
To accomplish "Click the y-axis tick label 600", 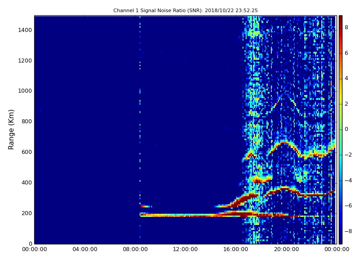I will (x=27, y=152).
